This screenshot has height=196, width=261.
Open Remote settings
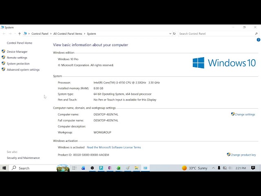click(17, 58)
